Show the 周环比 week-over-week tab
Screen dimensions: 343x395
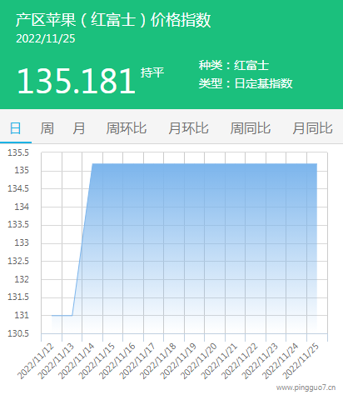pyautogui.click(x=127, y=128)
